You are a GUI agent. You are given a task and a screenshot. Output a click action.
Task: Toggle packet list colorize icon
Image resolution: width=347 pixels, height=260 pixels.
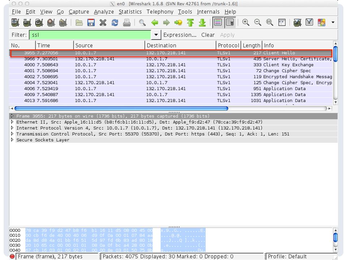click(x=218, y=22)
